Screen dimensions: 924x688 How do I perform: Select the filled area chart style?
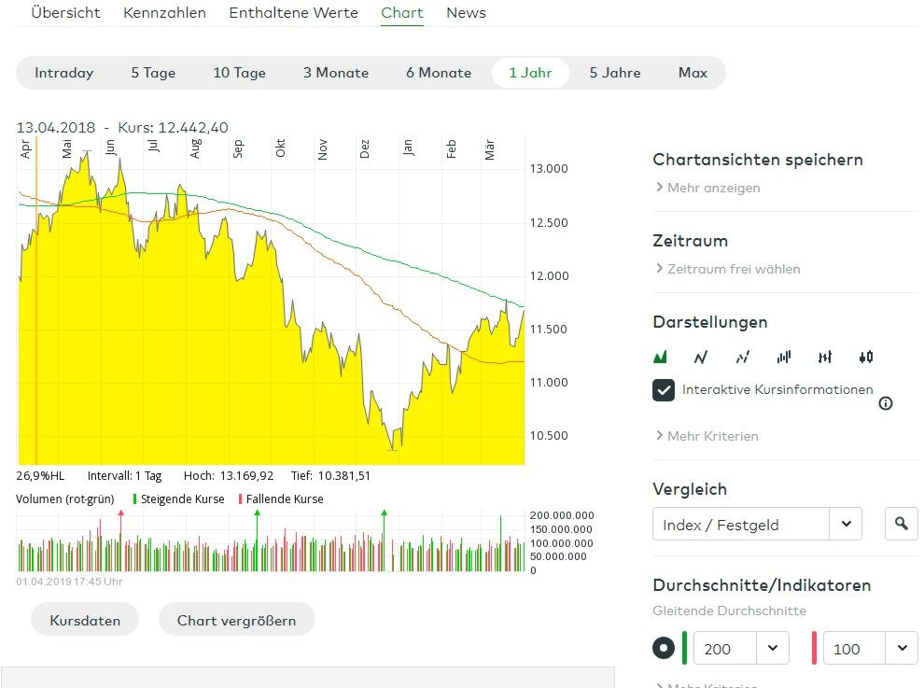click(661, 357)
